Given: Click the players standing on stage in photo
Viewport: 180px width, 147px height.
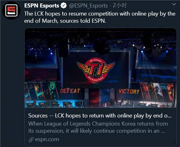Looking at the screenshot, I should pyautogui.click(x=116, y=102).
